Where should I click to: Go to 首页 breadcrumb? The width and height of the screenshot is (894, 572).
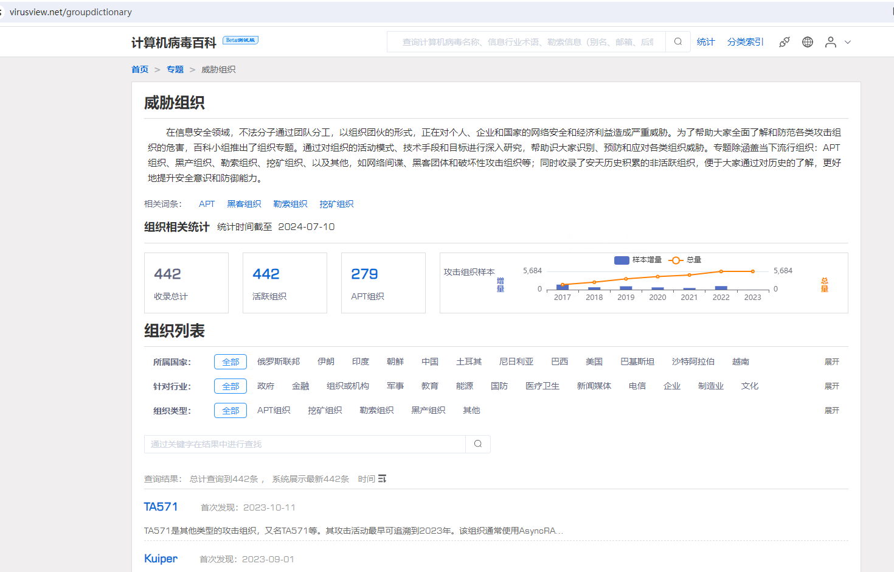click(140, 69)
